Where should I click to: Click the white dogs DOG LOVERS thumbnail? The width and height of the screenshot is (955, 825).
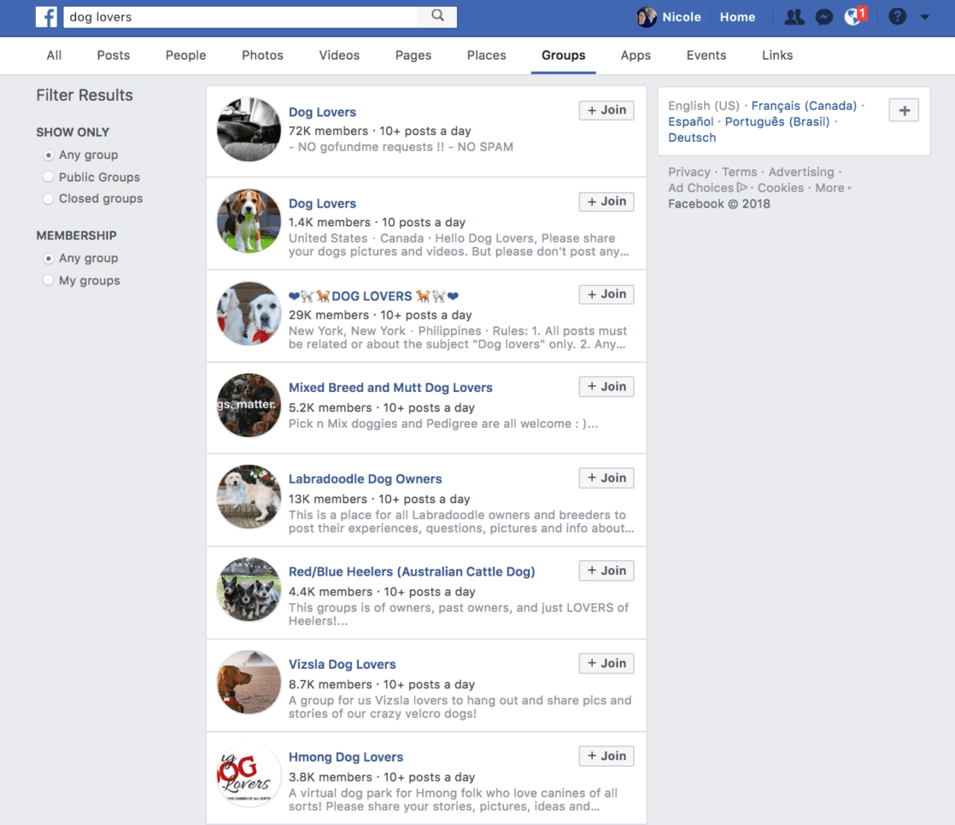[249, 313]
